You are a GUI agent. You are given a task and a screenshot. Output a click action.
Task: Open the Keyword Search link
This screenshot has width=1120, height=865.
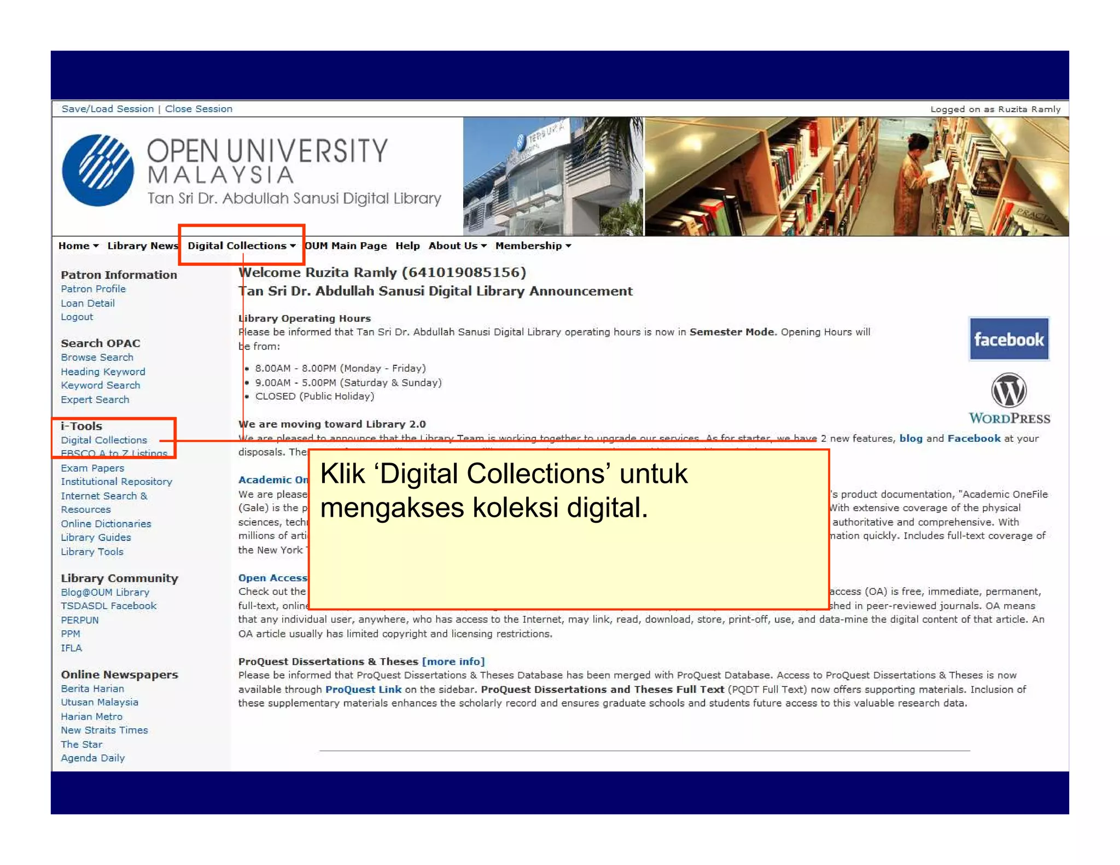click(x=100, y=385)
